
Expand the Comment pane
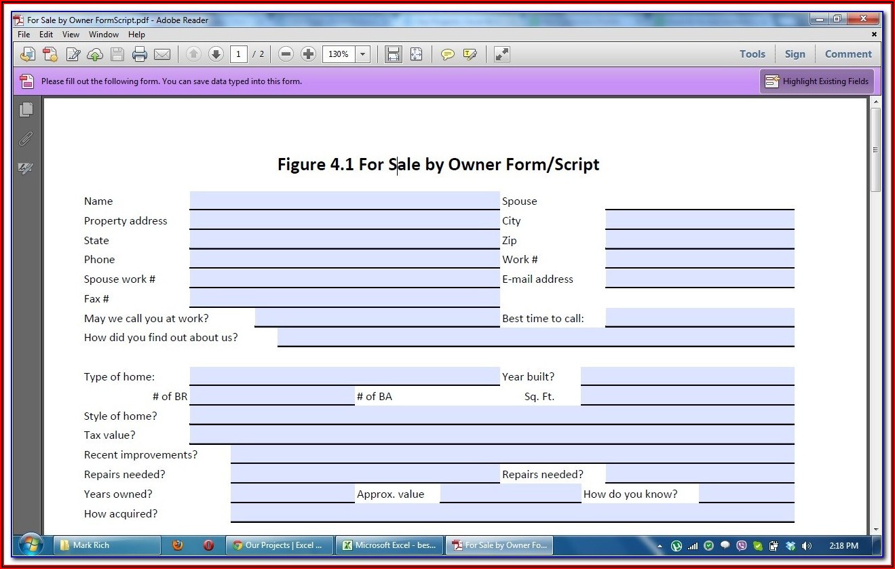(x=848, y=54)
